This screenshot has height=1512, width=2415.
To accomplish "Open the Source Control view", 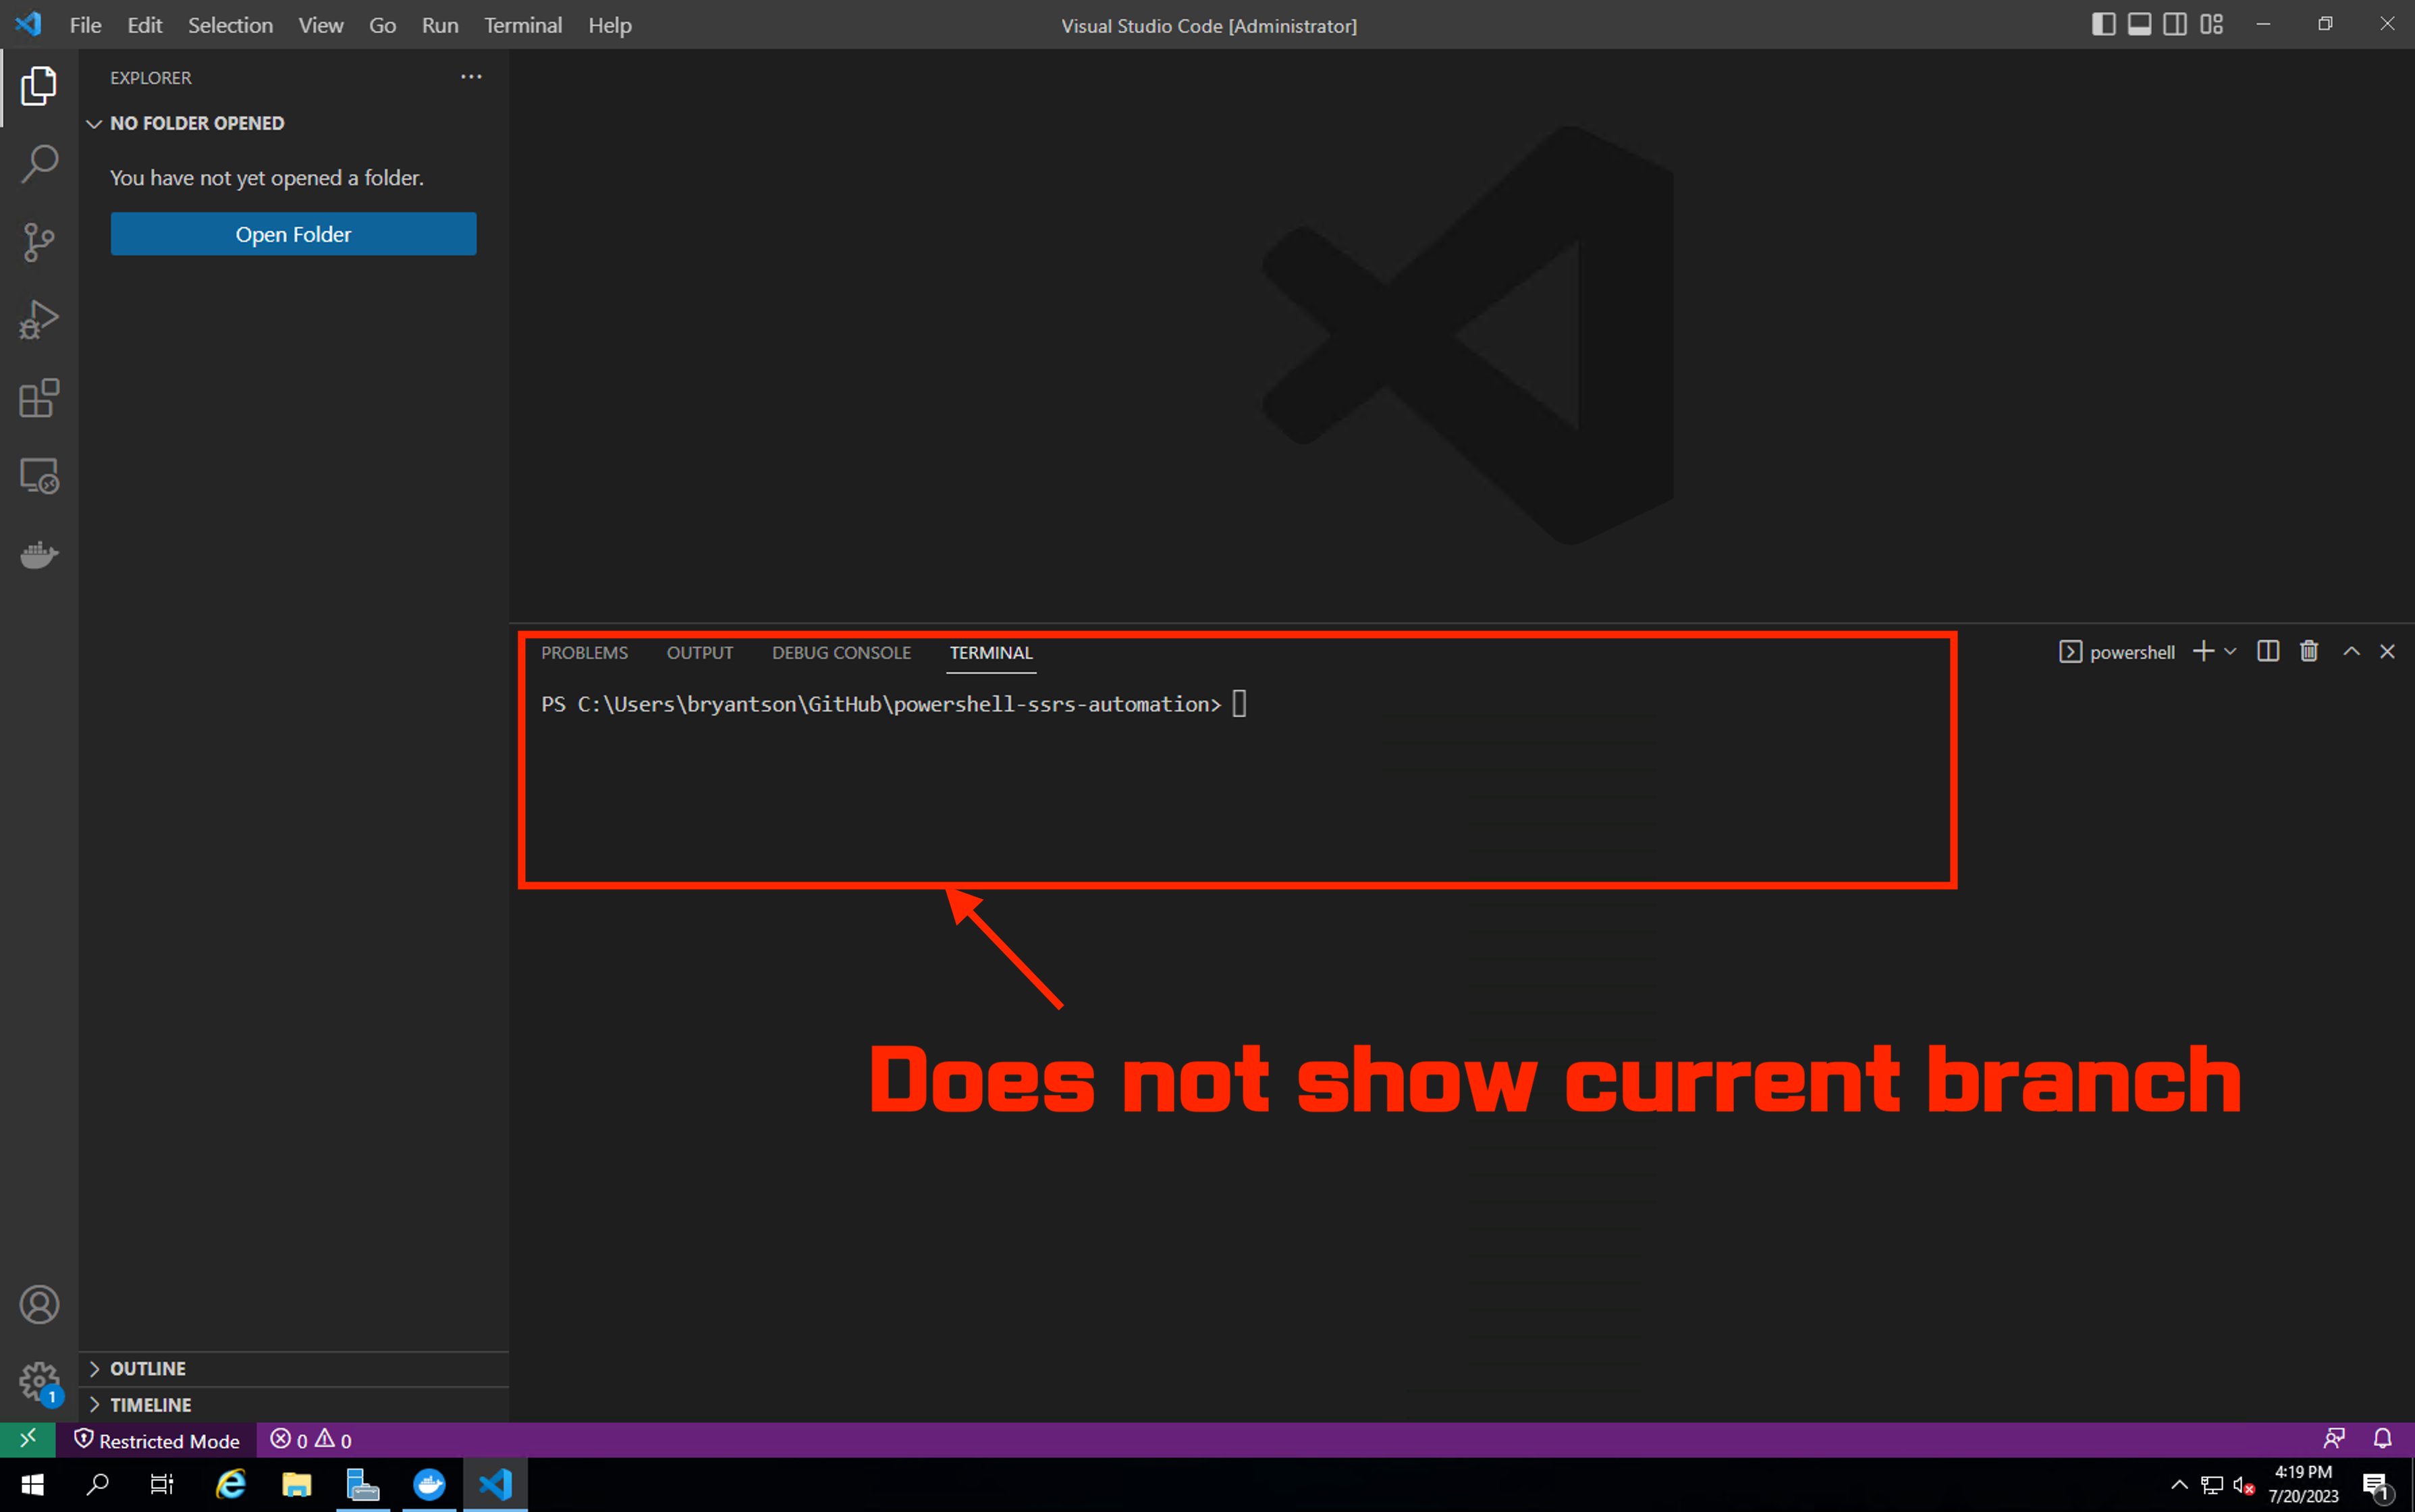I will (39, 242).
